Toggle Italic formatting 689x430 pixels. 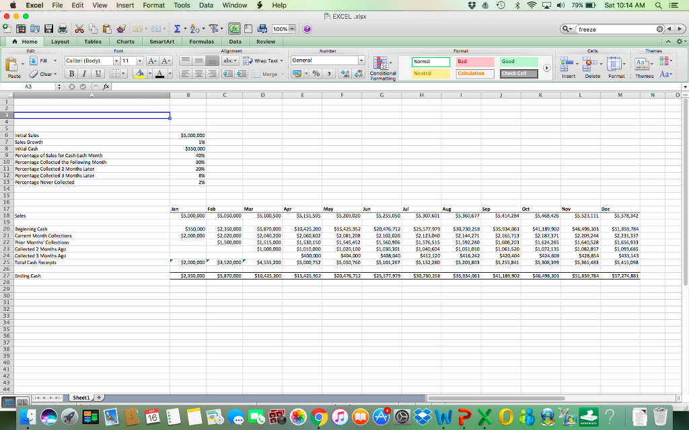point(85,73)
